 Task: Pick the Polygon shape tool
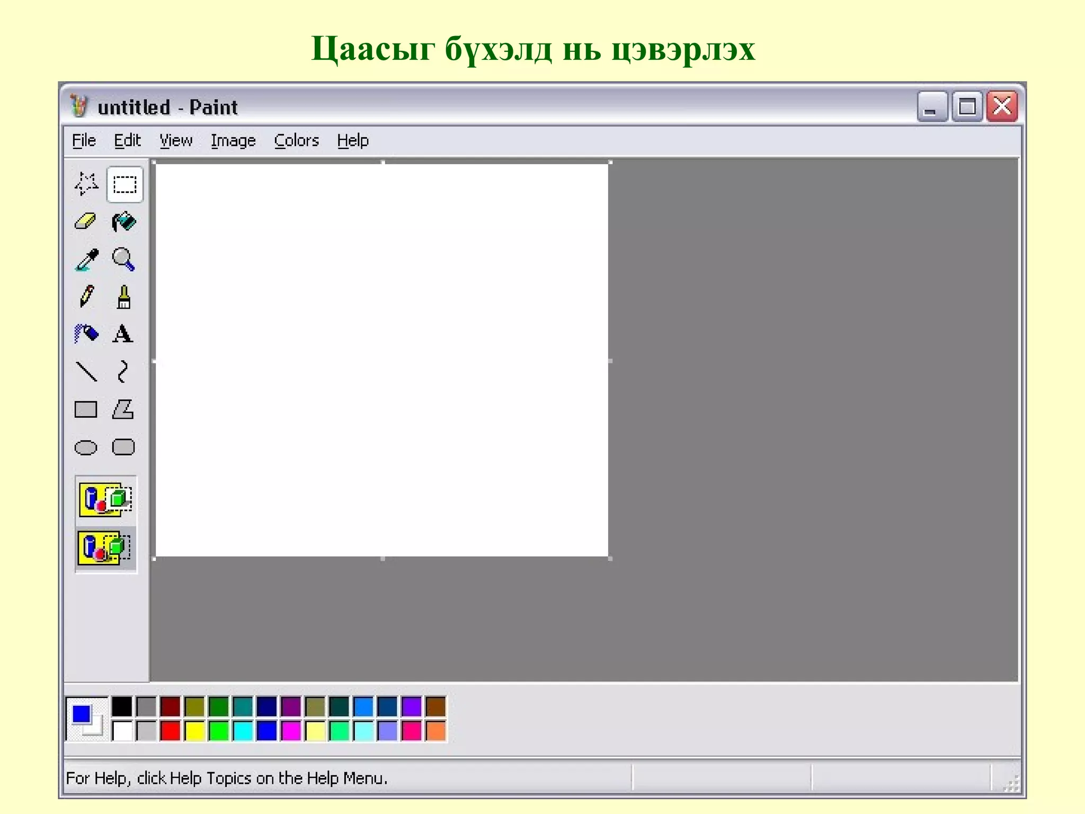coord(124,410)
